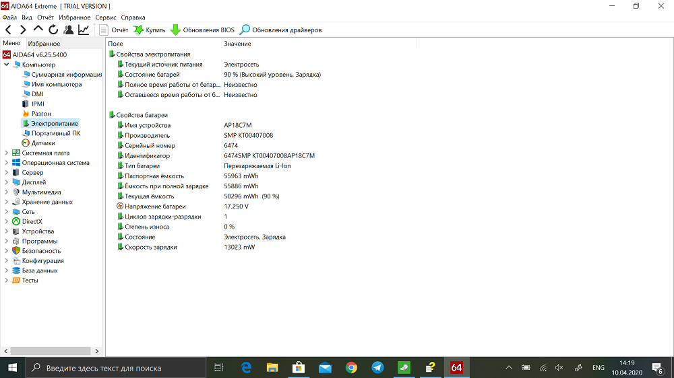This screenshot has width=674, height=378.
Task: Click the Buy button in toolbar
Action: pyautogui.click(x=150, y=30)
